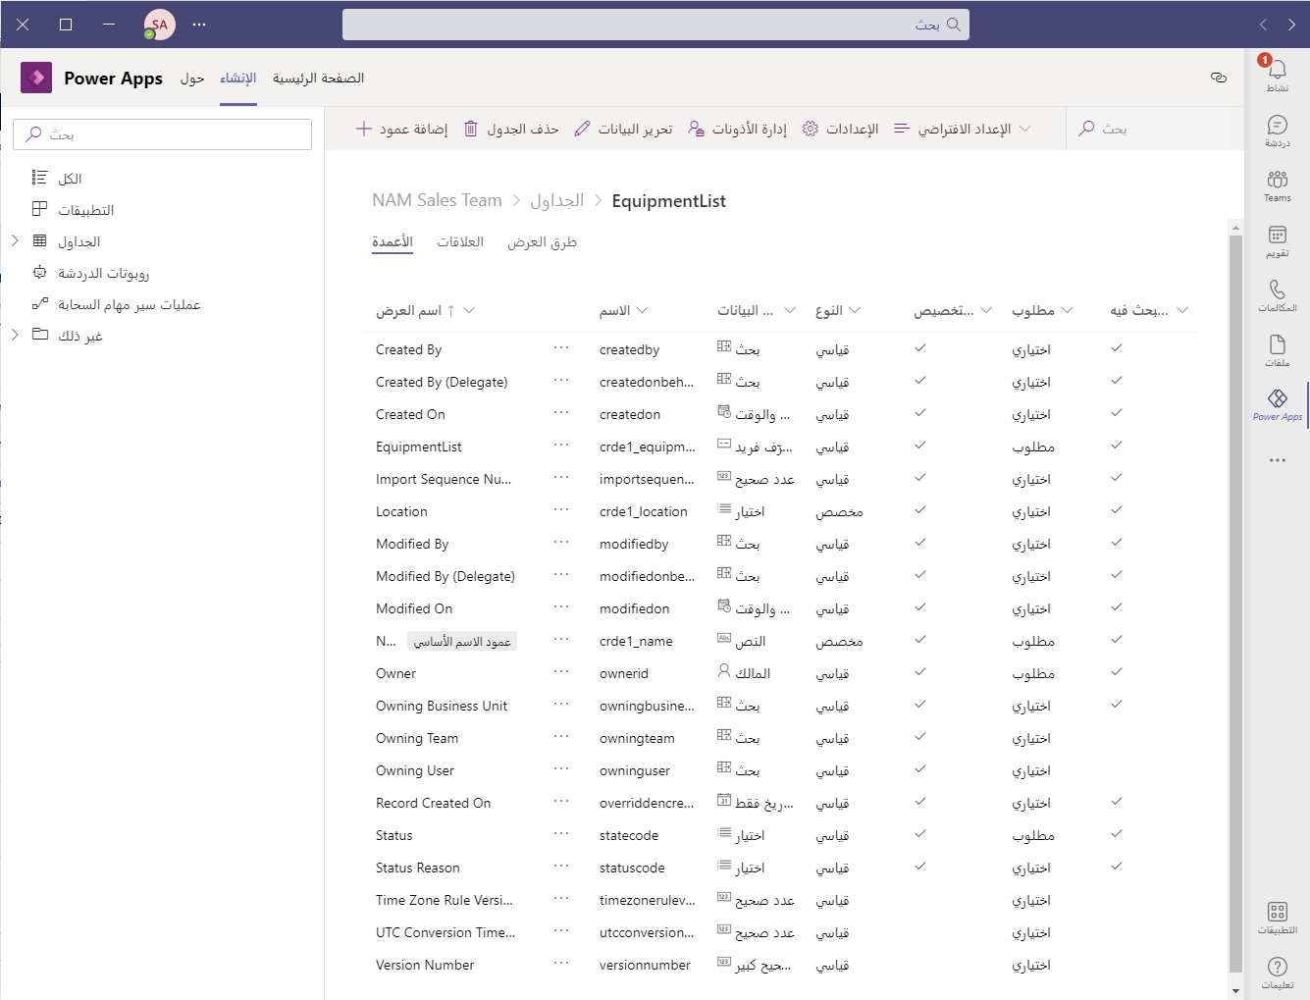Open more options for Created By row

coord(561,347)
